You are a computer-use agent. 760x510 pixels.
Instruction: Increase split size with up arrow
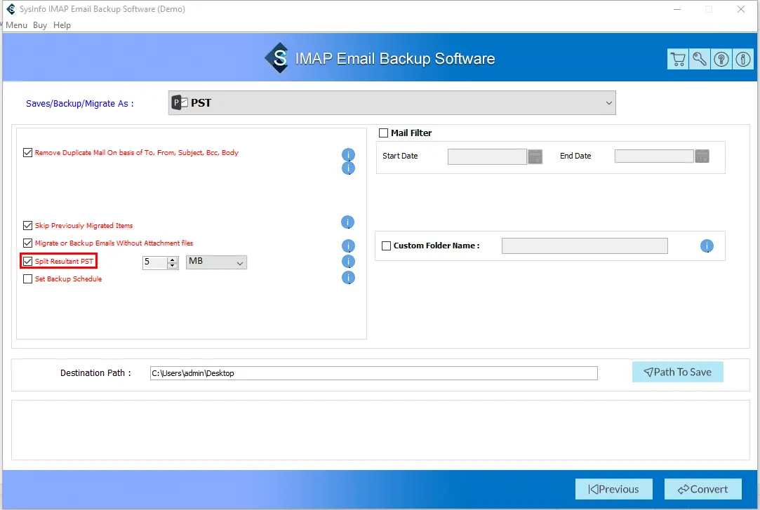point(173,260)
